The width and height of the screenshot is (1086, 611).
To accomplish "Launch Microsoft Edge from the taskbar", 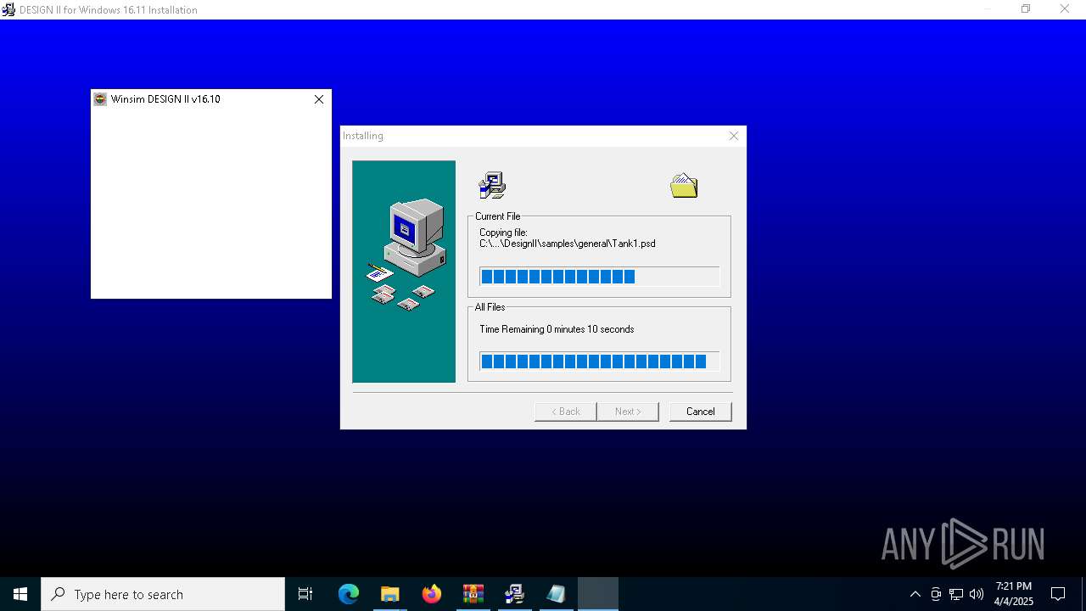I will tap(349, 594).
